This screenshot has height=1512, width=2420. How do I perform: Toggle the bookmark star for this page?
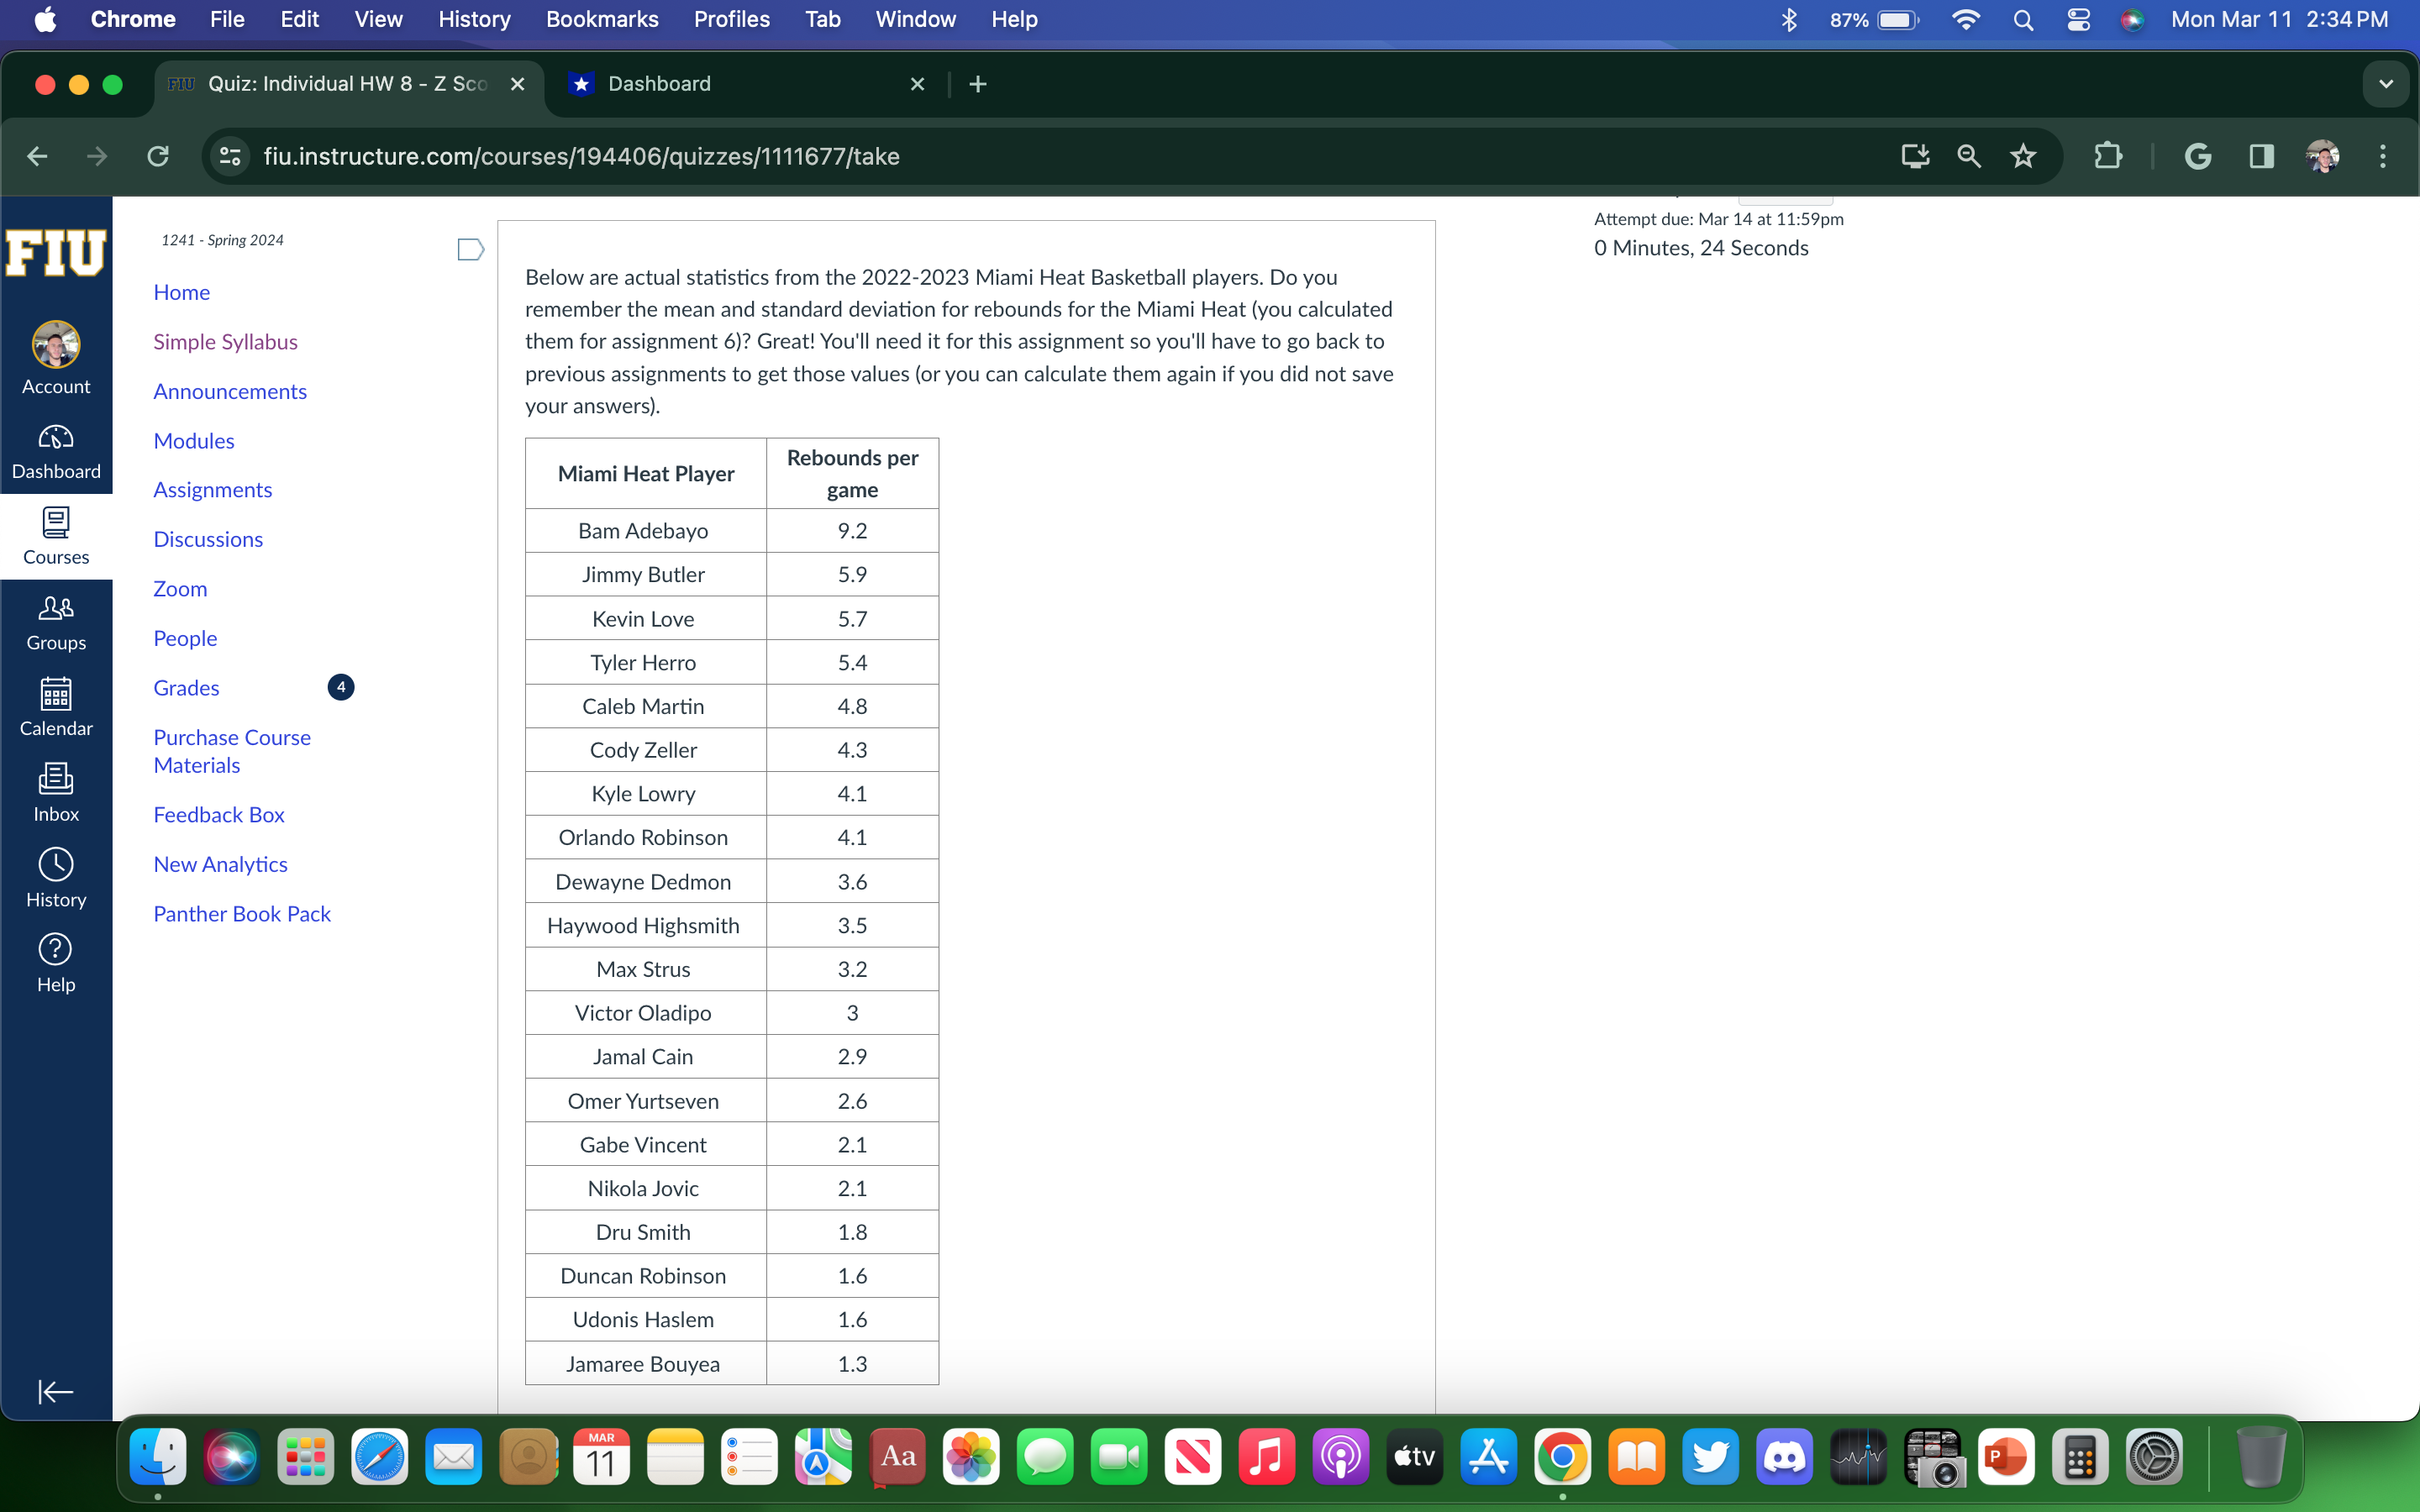click(x=2022, y=156)
